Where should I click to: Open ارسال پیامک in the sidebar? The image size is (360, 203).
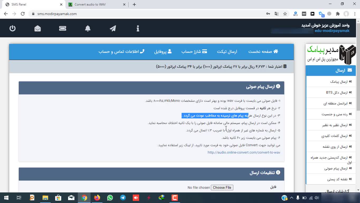(x=331, y=82)
